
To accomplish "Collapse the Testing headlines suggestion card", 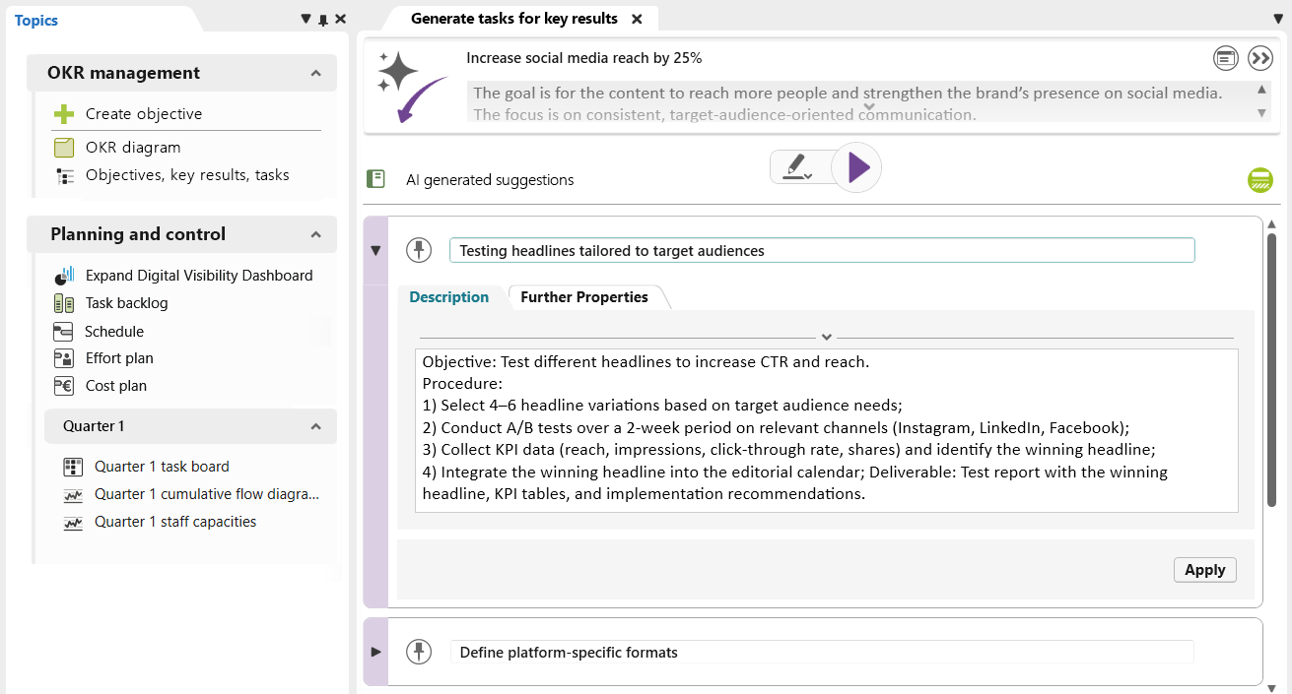I will [x=375, y=250].
